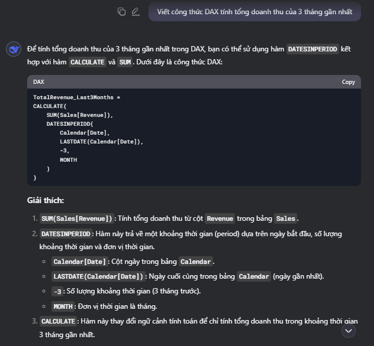Click the CALCULATE code chip in the intro paragraph
The height and width of the screenshot is (346, 374).
tap(87, 62)
